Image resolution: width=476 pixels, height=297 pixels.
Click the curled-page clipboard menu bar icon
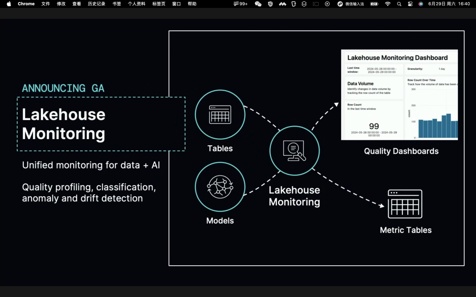(x=294, y=4)
